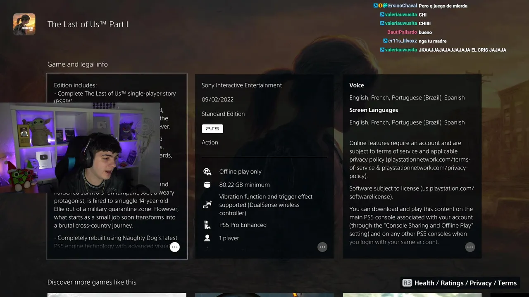Click the Voice heading

click(357, 85)
